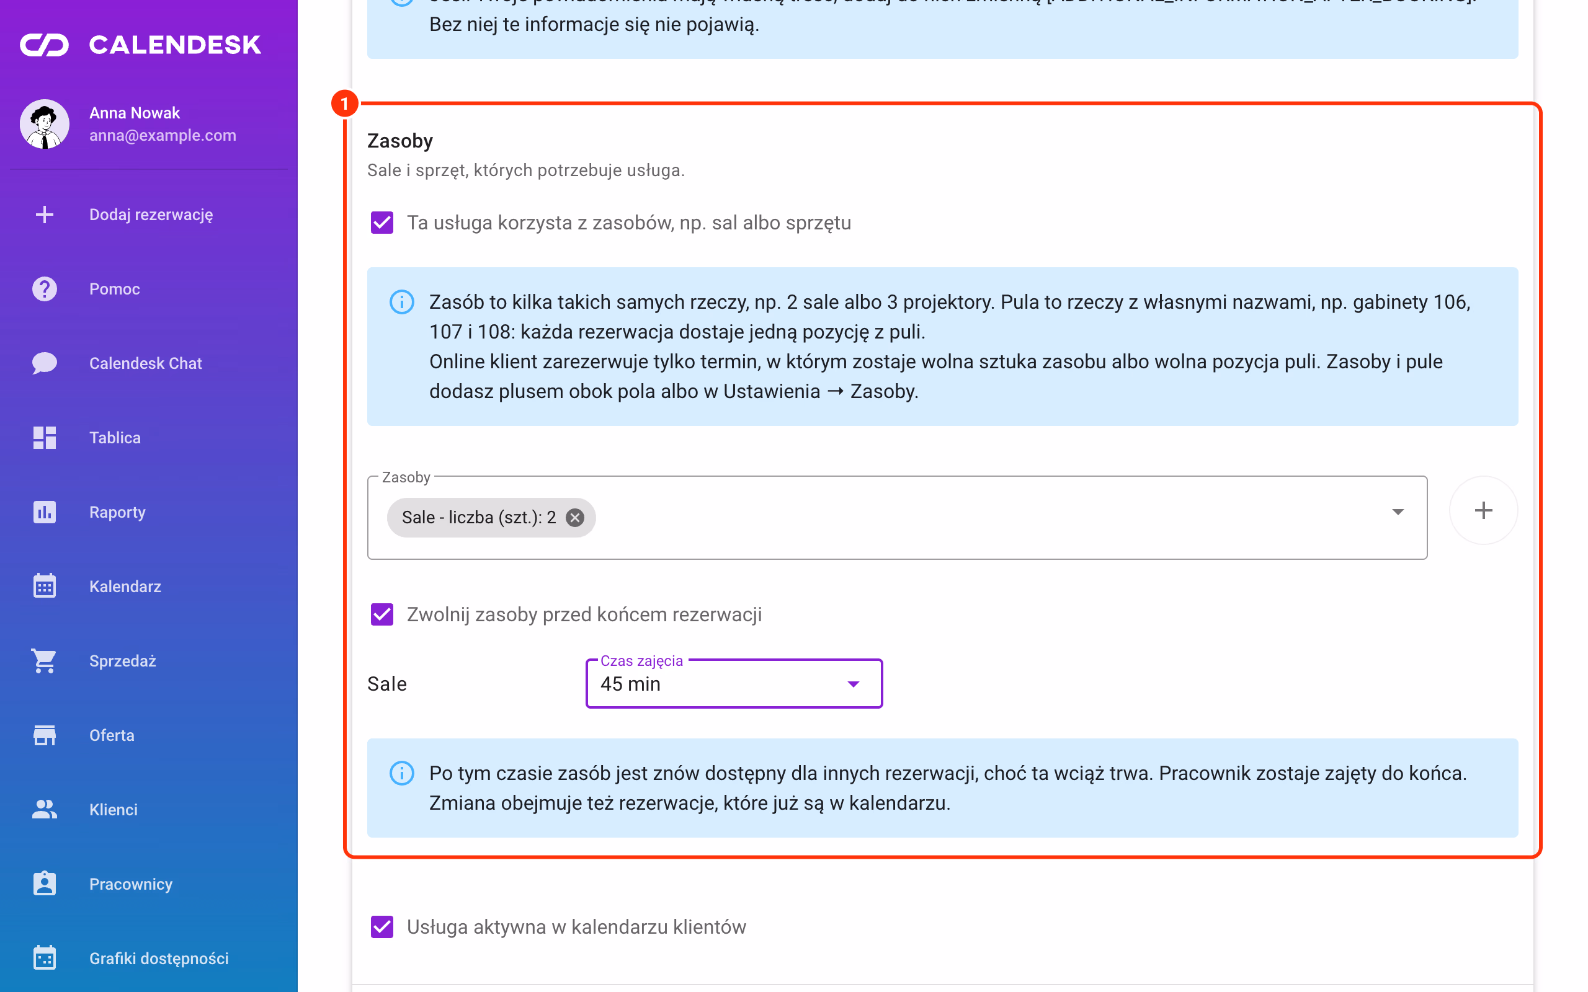Click the plus icon for Dodaj rezerwację
The height and width of the screenshot is (992, 1588).
[x=45, y=215]
